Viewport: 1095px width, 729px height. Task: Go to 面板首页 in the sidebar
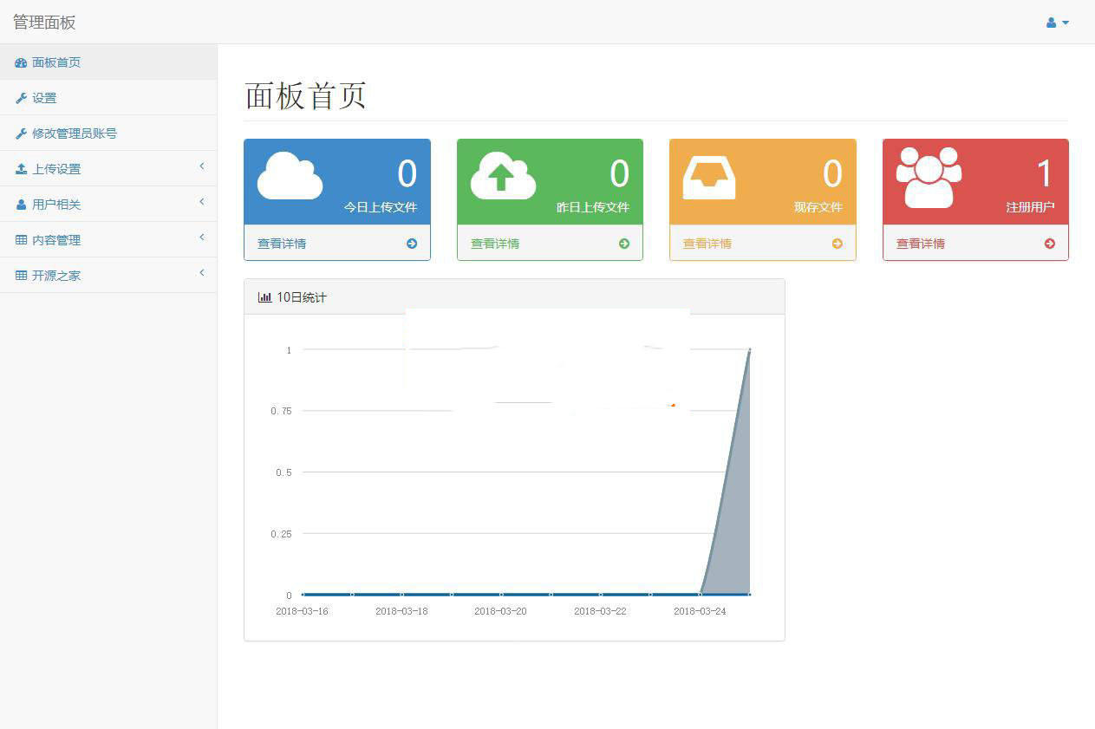pyautogui.click(x=56, y=62)
